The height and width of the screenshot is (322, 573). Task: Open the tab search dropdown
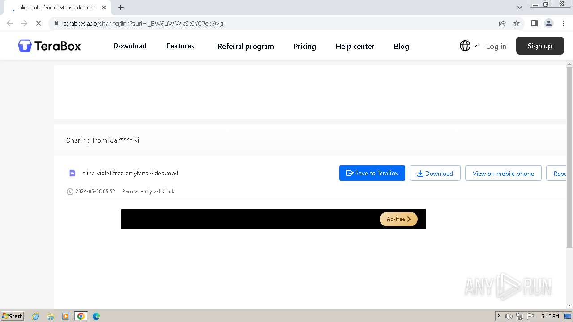click(x=520, y=8)
